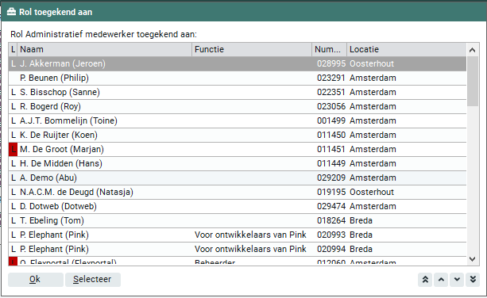
Task: Move up one row with single-up arrow
Action: [x=441, y=280]
